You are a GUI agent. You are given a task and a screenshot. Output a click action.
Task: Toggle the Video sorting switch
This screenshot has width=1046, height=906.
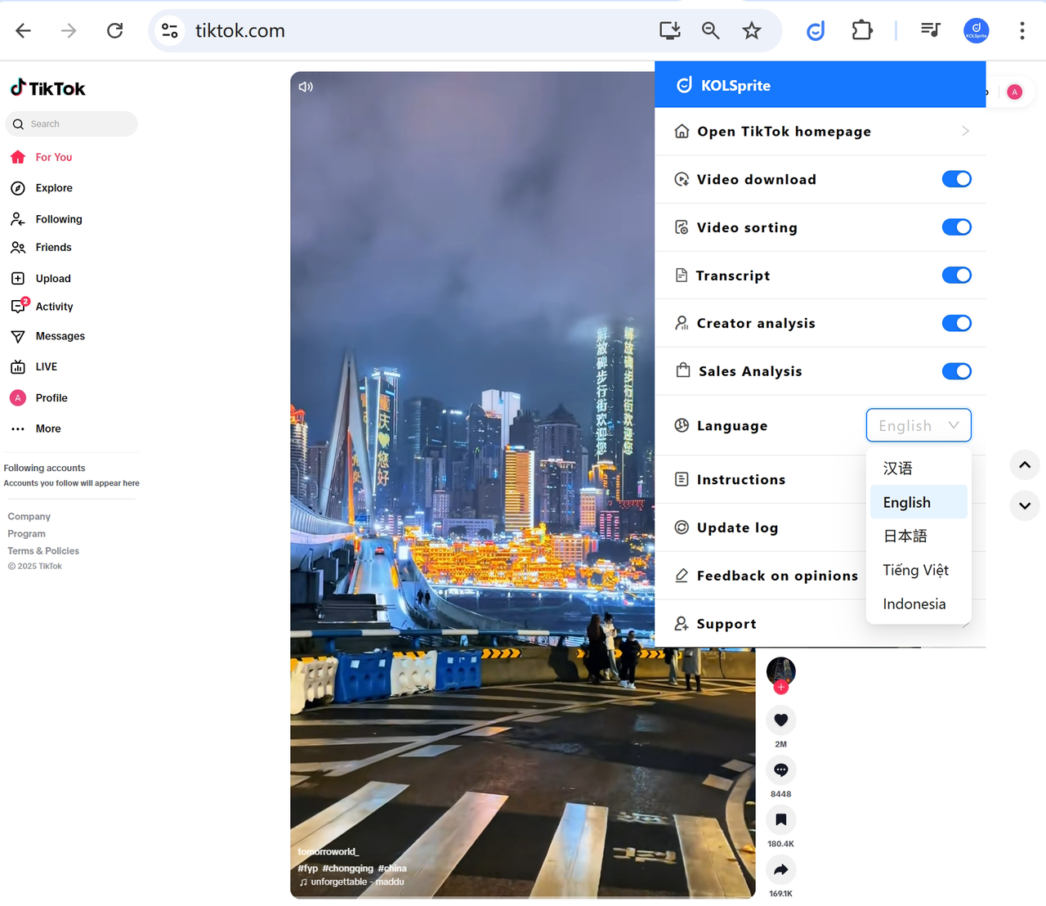coord(957,227)
